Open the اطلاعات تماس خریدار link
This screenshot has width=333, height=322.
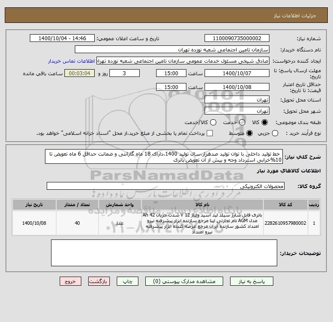pyautogui.click(x=71, y=61)
